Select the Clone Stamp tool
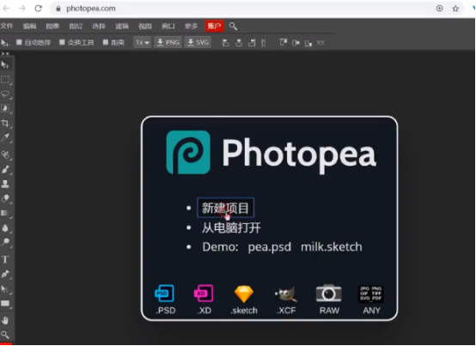 (5, 184)
